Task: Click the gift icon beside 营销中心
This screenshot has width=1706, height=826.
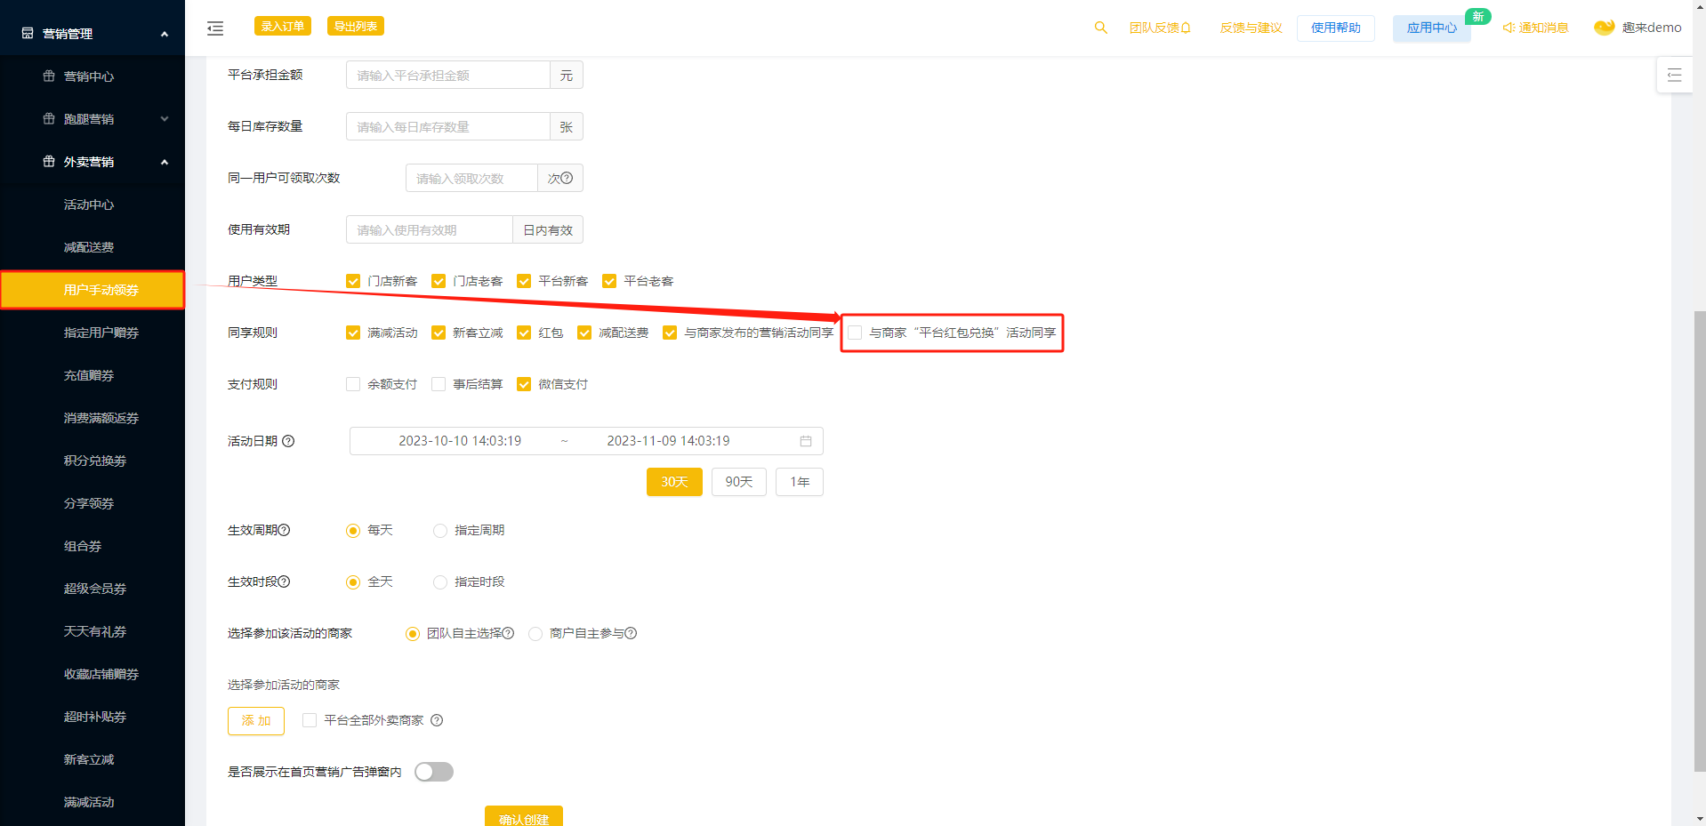Action: [x=49, y=76]
